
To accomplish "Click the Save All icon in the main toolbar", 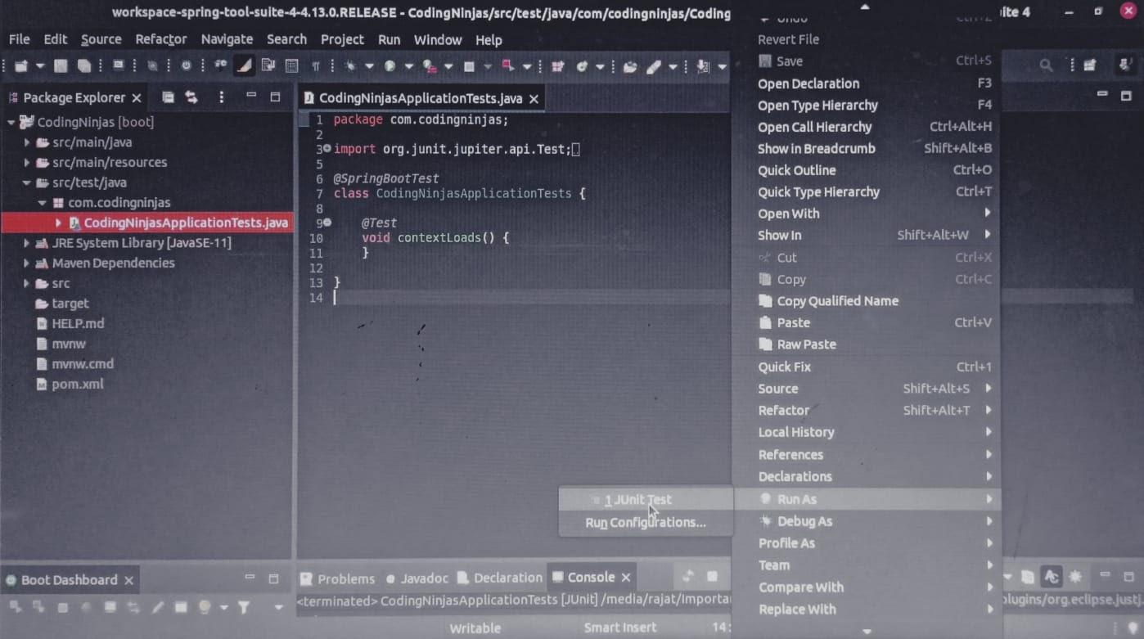I will pyautogui.click(x=84, y=66).
